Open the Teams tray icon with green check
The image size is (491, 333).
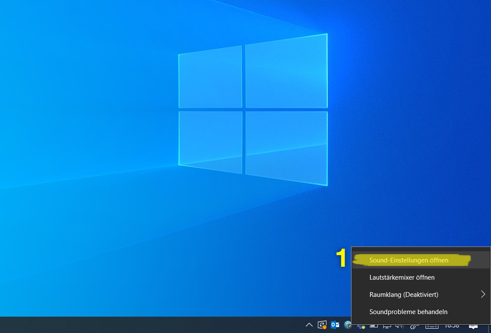click(361, 326)
